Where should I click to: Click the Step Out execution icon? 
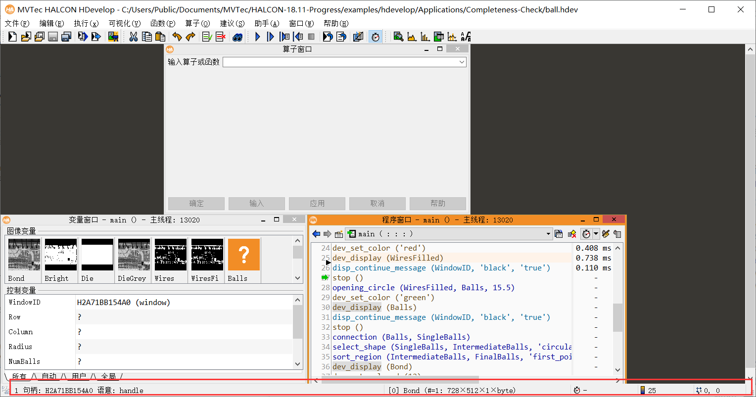pyautogui.click(x=298, y=37)
